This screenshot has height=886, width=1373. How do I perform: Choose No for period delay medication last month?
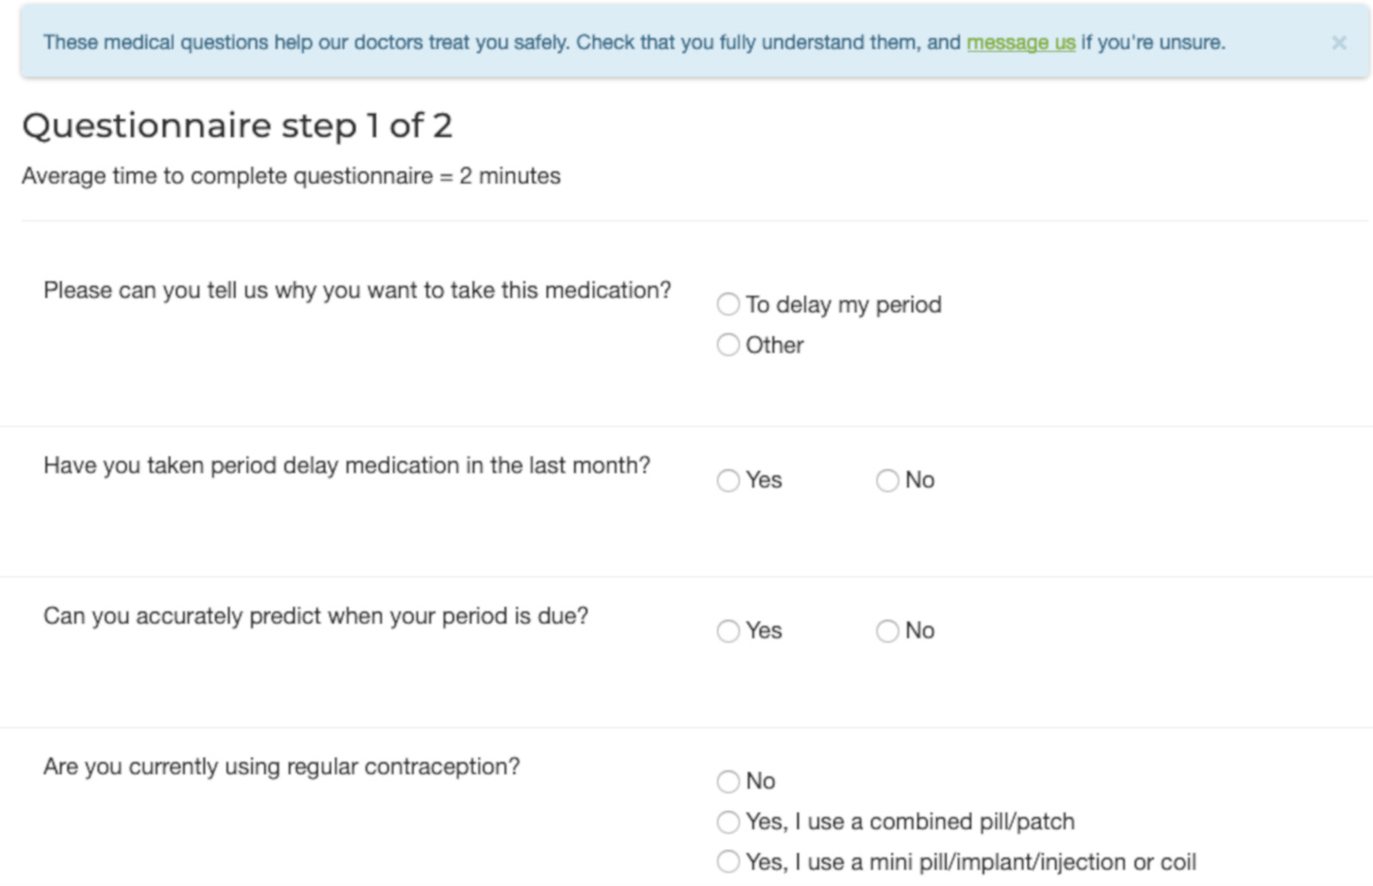pos(887,480)
